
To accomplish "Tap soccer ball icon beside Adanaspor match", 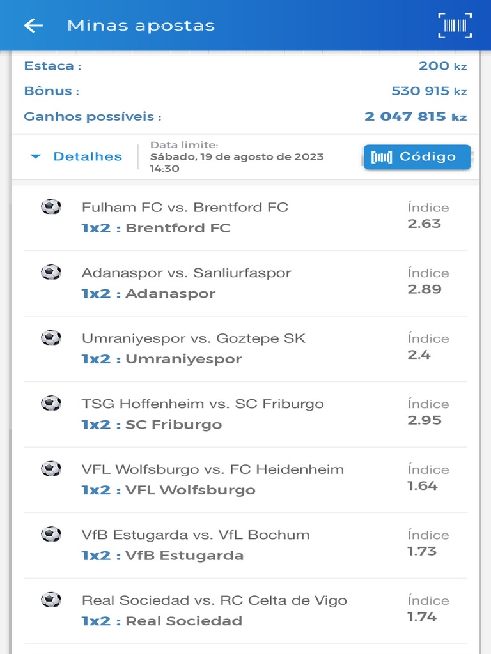I will [x=51, y=273].
